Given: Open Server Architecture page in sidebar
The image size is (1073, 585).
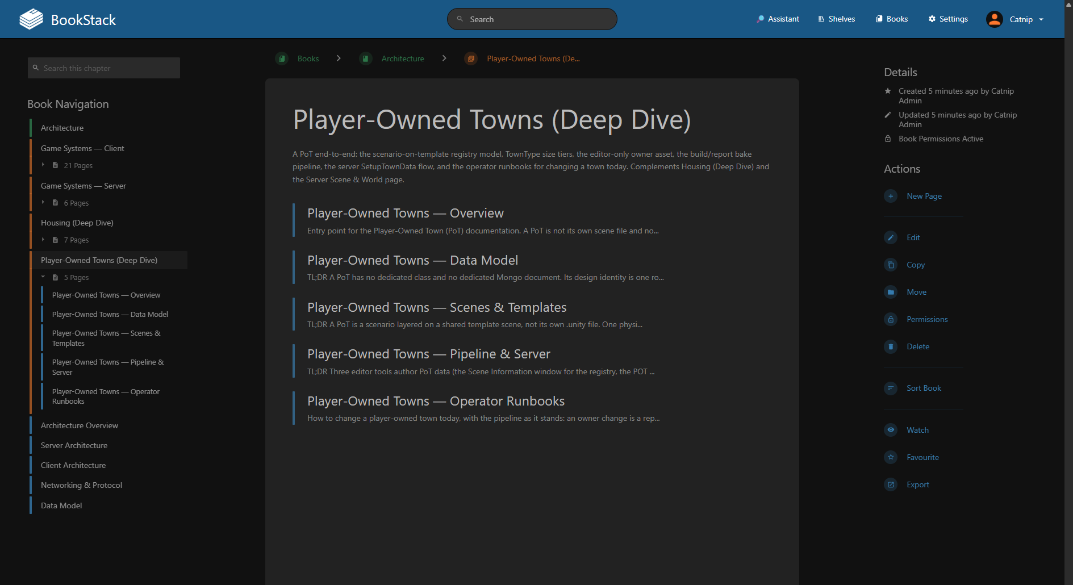Looking at the screenshot, I should coord(74,445).
